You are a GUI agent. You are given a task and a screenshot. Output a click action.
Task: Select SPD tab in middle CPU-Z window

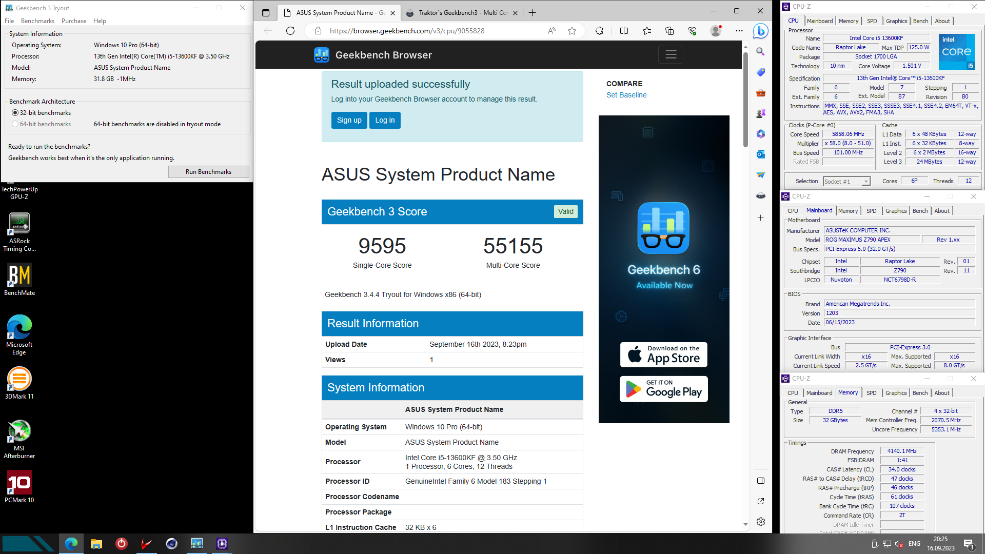872,211
